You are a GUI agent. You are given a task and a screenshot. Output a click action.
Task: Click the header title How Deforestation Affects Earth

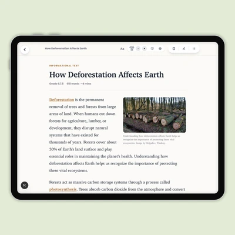(66, 48)
